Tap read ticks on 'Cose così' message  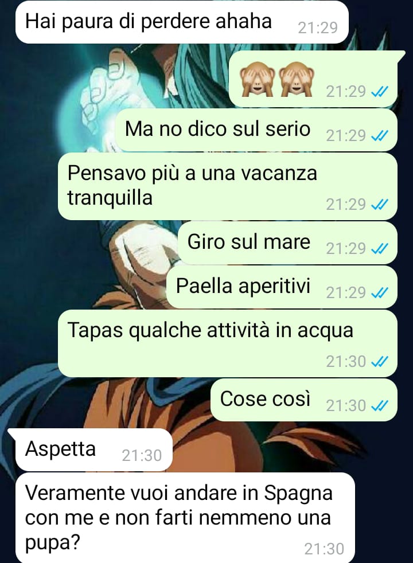coord(379,406)
